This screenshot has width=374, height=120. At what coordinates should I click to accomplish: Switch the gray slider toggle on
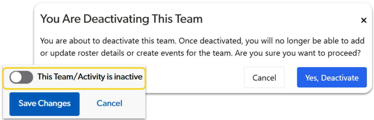(x=21, y=77)
